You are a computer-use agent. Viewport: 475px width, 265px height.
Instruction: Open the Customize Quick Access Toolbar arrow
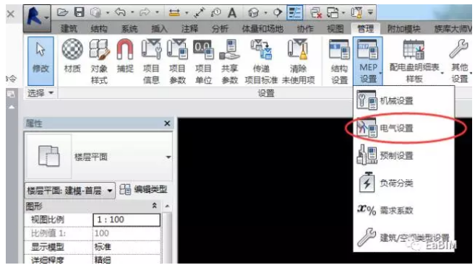click(x=370, y=13)
